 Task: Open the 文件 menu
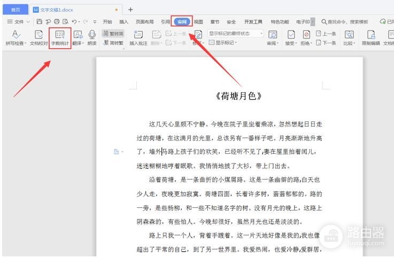[x=16, y=22]
